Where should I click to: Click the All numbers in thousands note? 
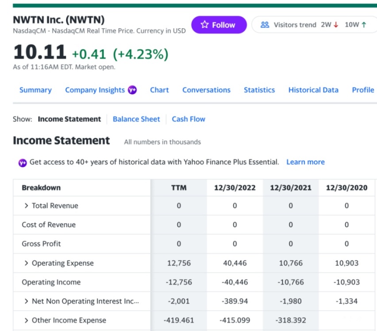tap(162, 142)
